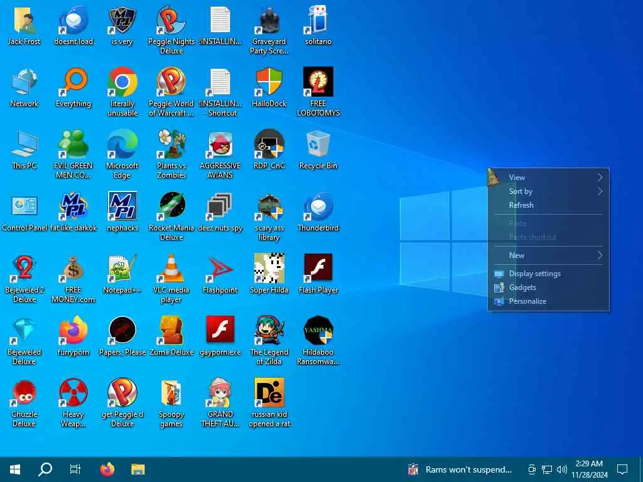The image size is (643, 482).
Task: Select the Flashpoint shortcut
Action: [220, 269]
